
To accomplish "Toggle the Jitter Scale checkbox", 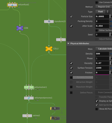I will 71,26.
